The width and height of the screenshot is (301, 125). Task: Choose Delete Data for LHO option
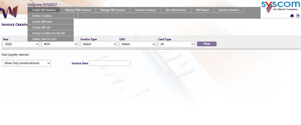pyautogui.click(x=44, y=39)
